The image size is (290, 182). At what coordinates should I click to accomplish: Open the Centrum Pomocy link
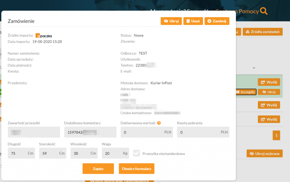241,11
